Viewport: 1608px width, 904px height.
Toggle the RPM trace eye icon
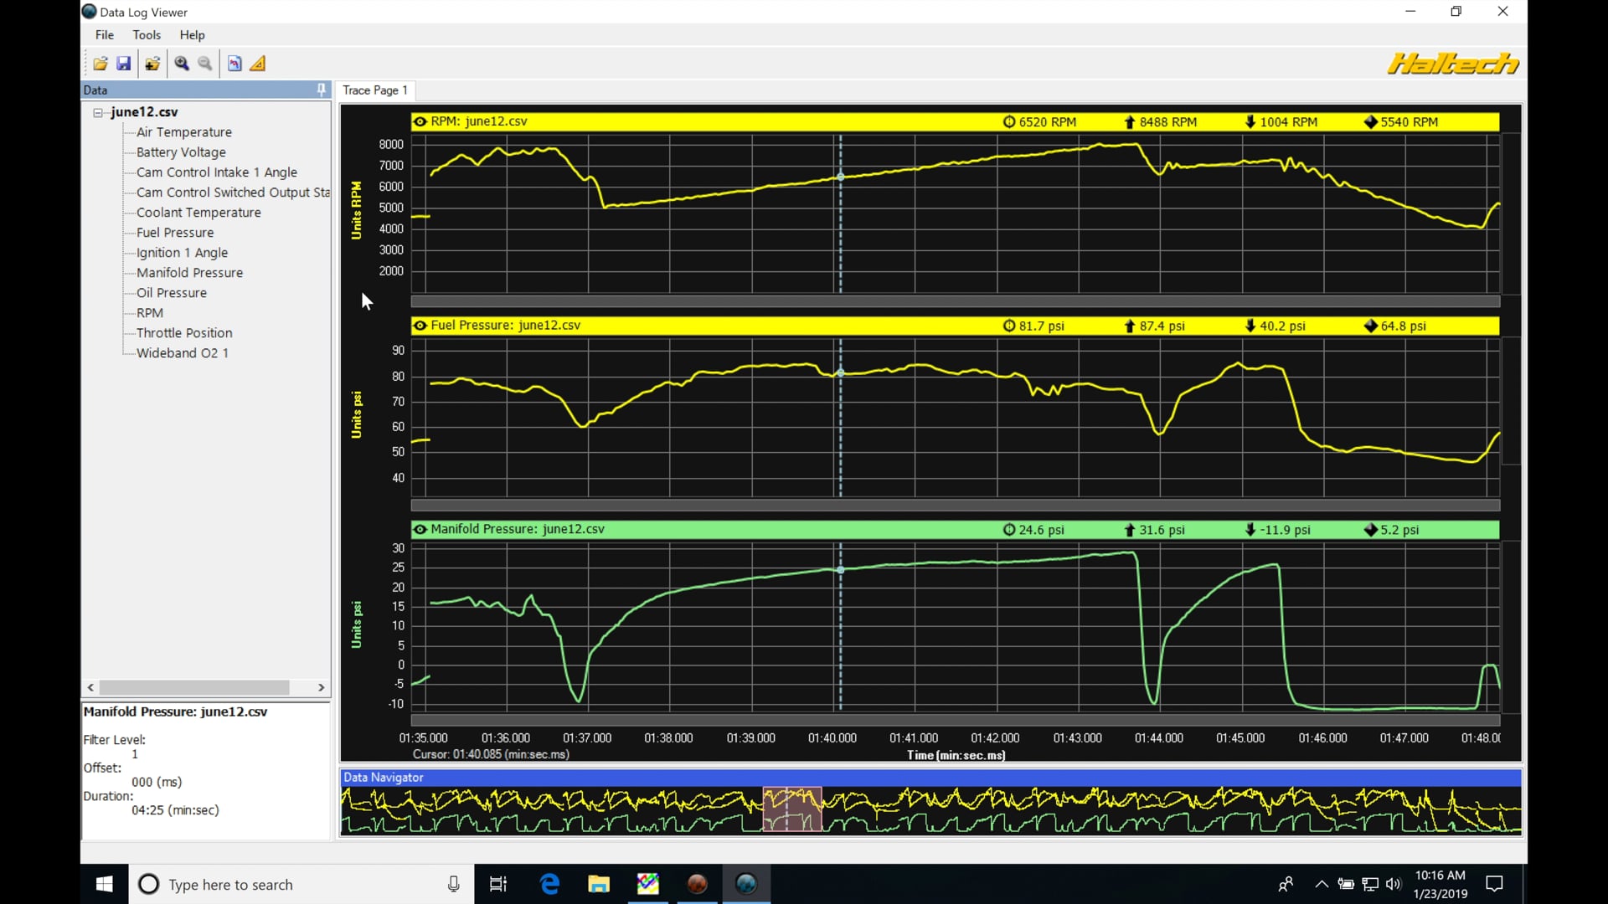[420, 121]
